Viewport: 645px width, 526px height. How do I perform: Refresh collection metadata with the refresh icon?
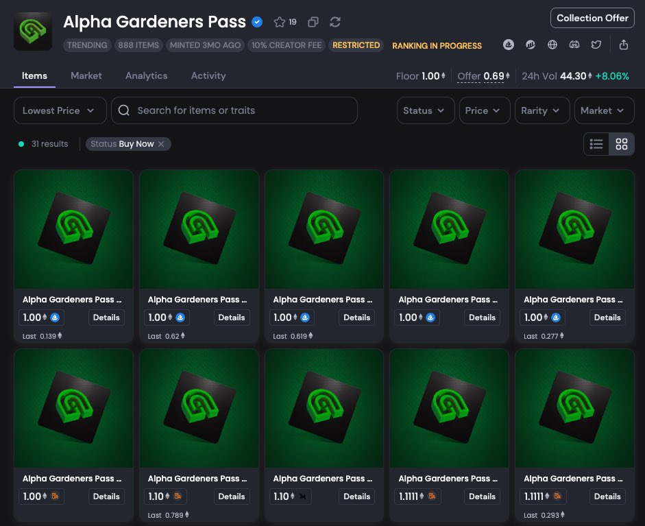(x=335, y=22)
